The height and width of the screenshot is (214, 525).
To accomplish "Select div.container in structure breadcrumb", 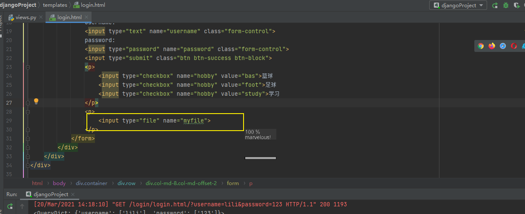I will (92, 183).
